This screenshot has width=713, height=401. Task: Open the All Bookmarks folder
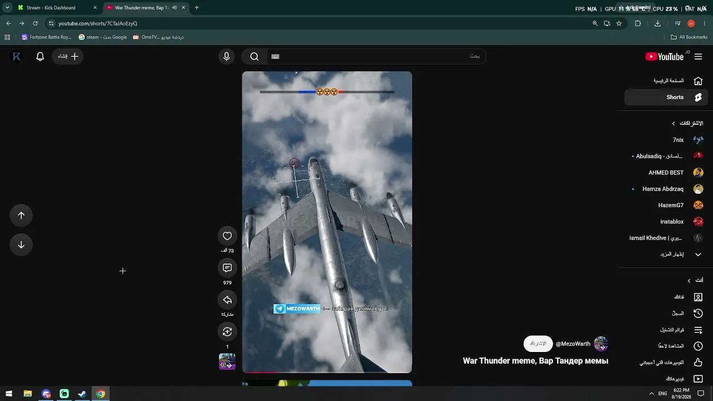point(689,37)
